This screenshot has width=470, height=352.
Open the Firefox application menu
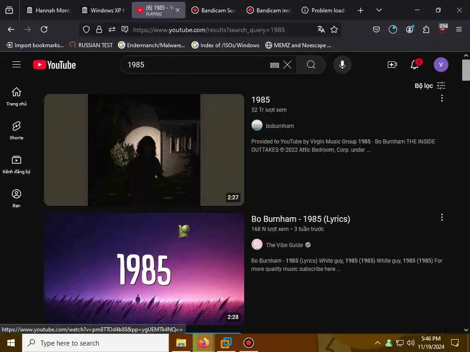click(459, 29)
